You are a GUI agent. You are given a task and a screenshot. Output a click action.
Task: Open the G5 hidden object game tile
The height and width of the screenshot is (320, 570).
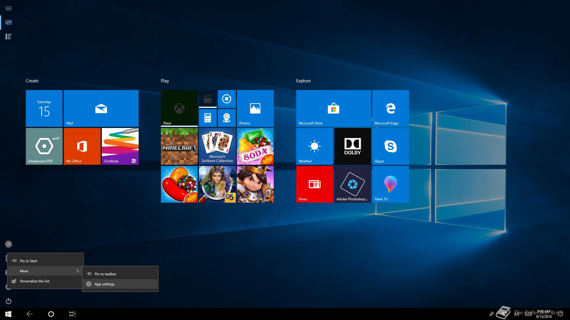217,184
